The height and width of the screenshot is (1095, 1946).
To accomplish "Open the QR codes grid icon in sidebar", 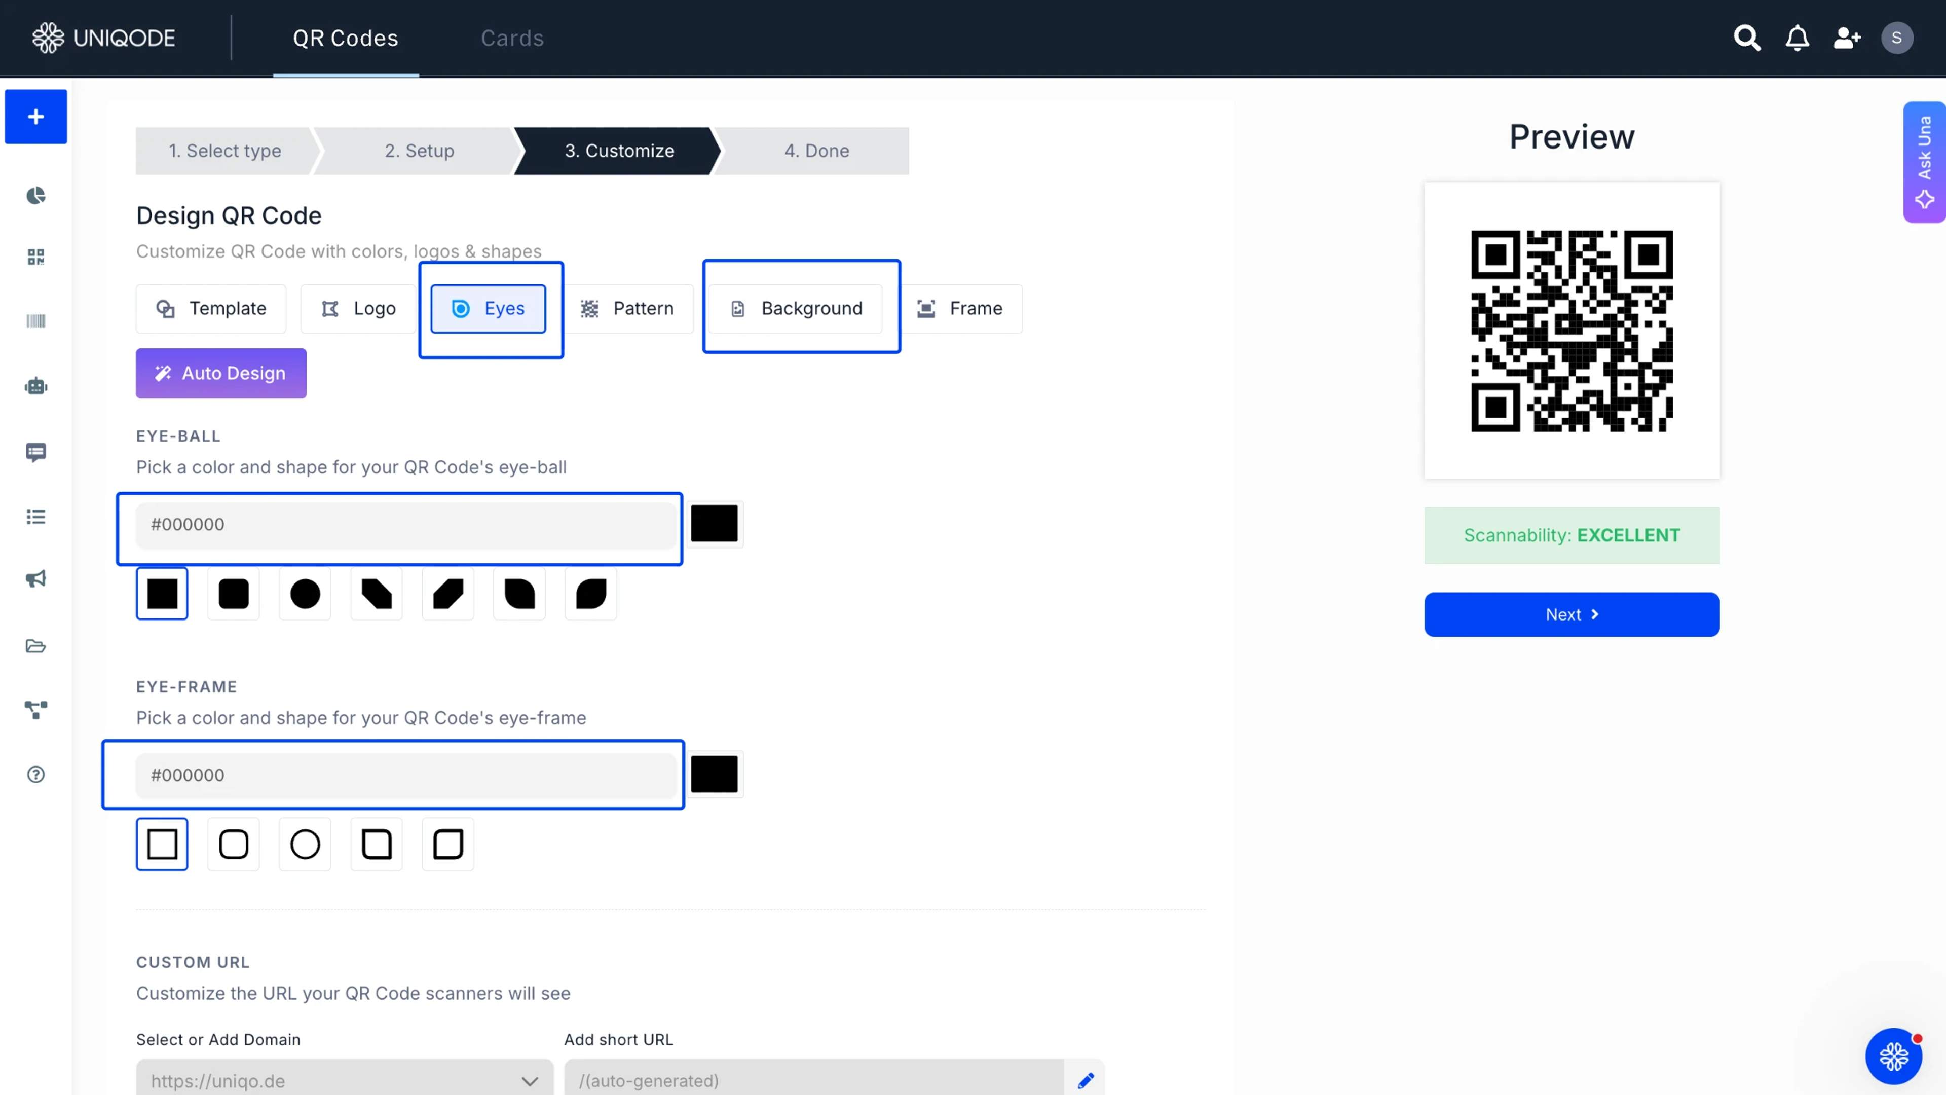I will (35, 257).
